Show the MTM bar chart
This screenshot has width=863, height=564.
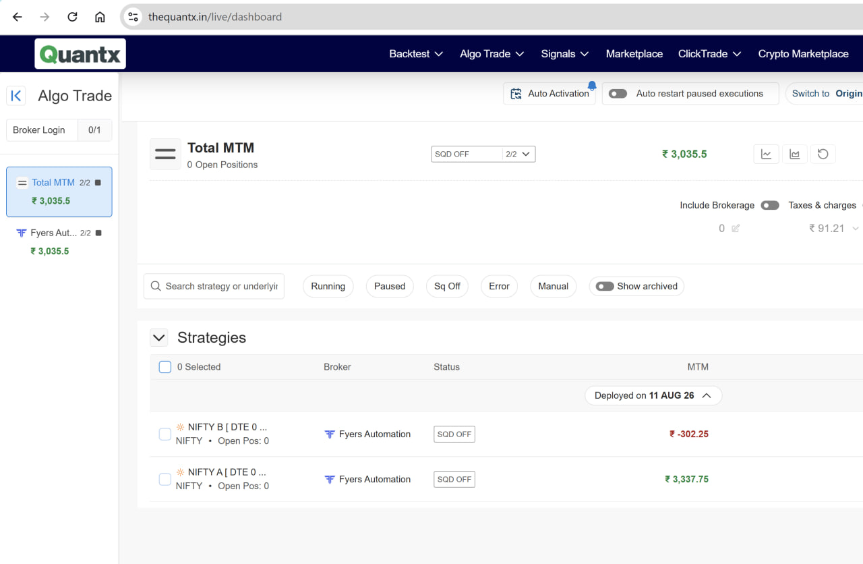pyautogui.click(x=795, y=154)
